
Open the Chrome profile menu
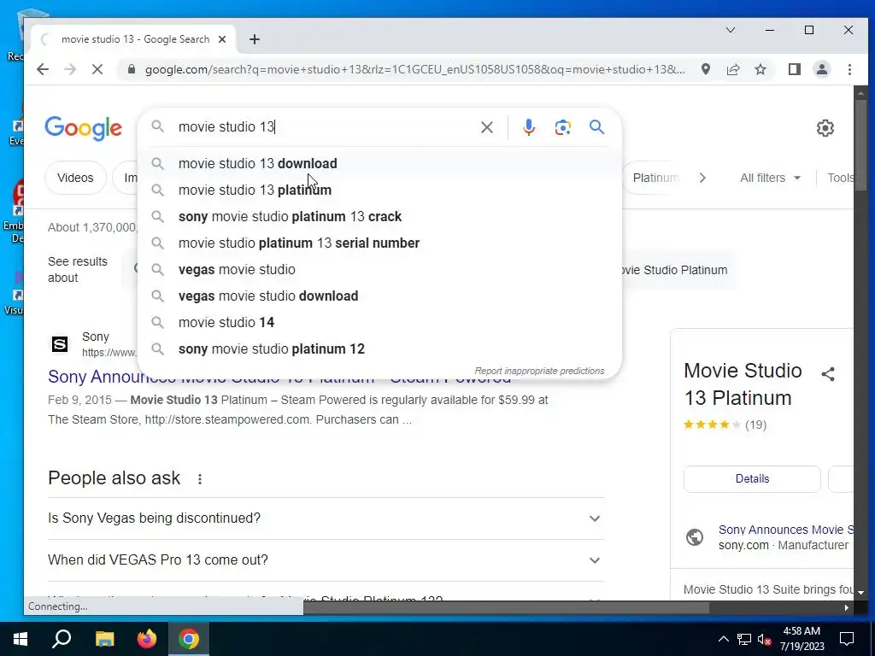pyautogui.click(x=822, y=69)
